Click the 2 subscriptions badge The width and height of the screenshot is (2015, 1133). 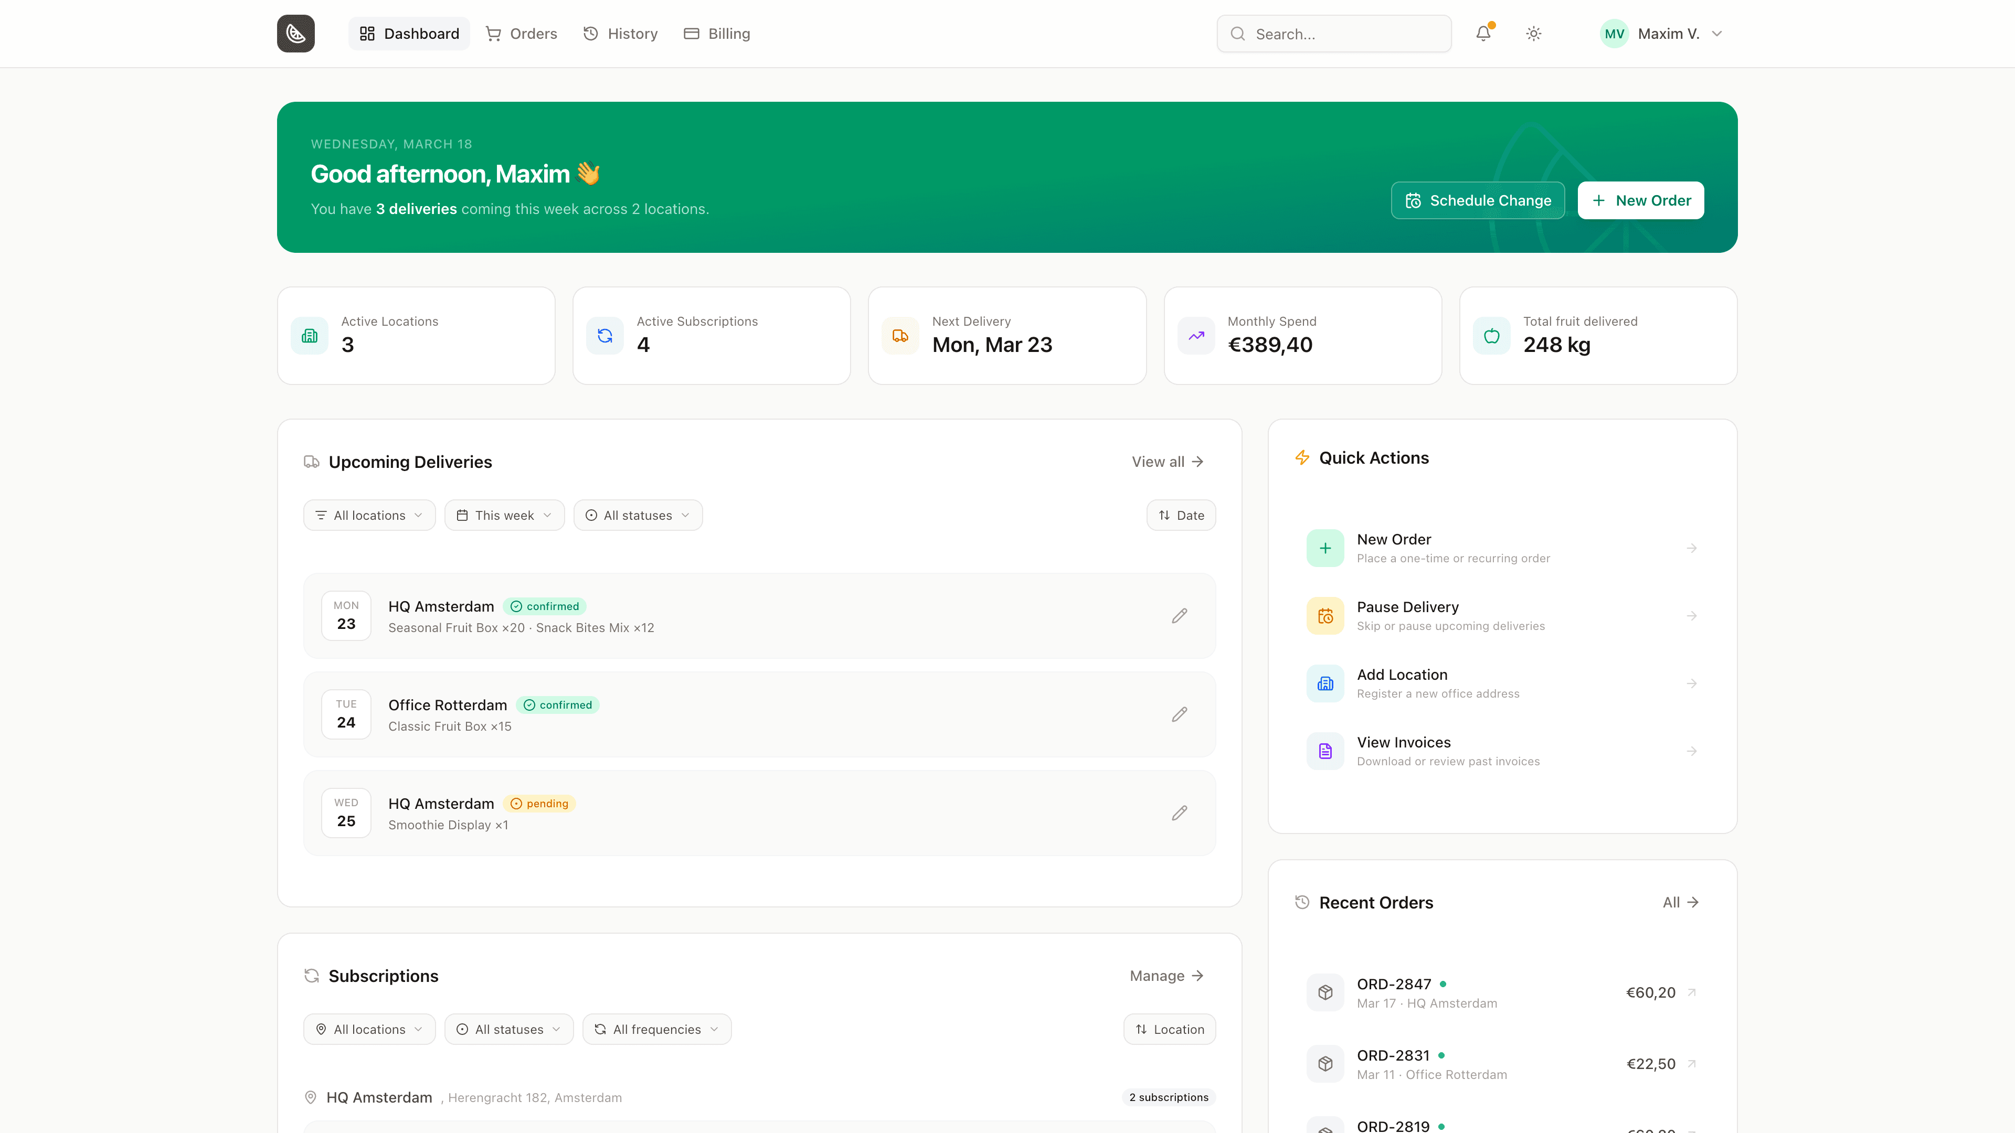coord(1169,1097)
